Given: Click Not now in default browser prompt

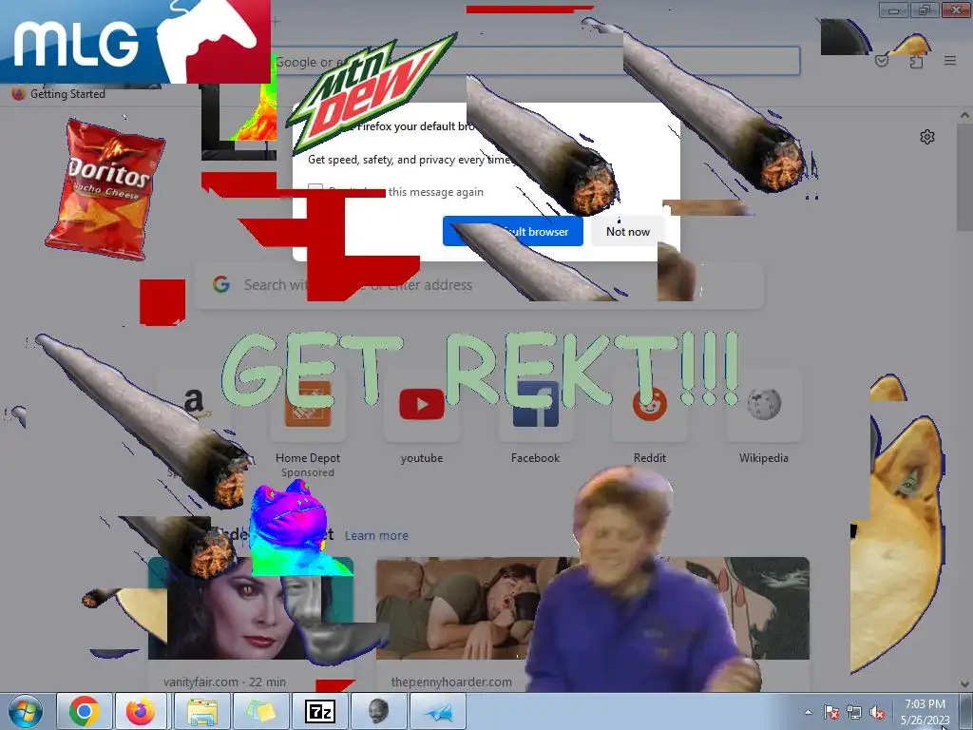Looking at the screenshot, I should (x=628, y=232).
